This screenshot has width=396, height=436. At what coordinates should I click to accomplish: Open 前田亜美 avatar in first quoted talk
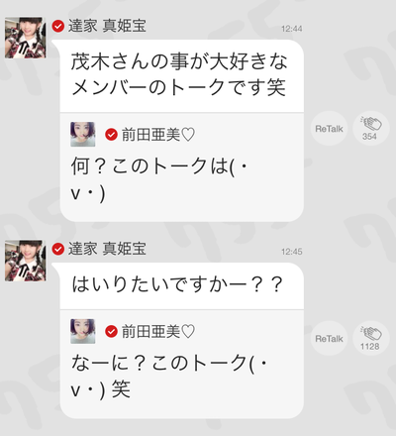tap(83, 134)
